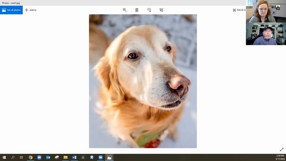Select the crop tool icon
The height and width of the screenshot is (161, 286).
pyautogui.click(x=161, y=10)
